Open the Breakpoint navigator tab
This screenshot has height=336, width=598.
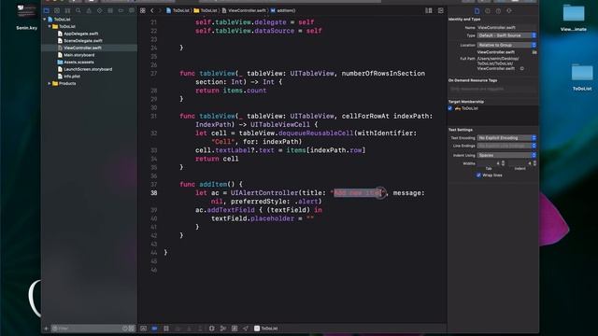coord(121,10)
